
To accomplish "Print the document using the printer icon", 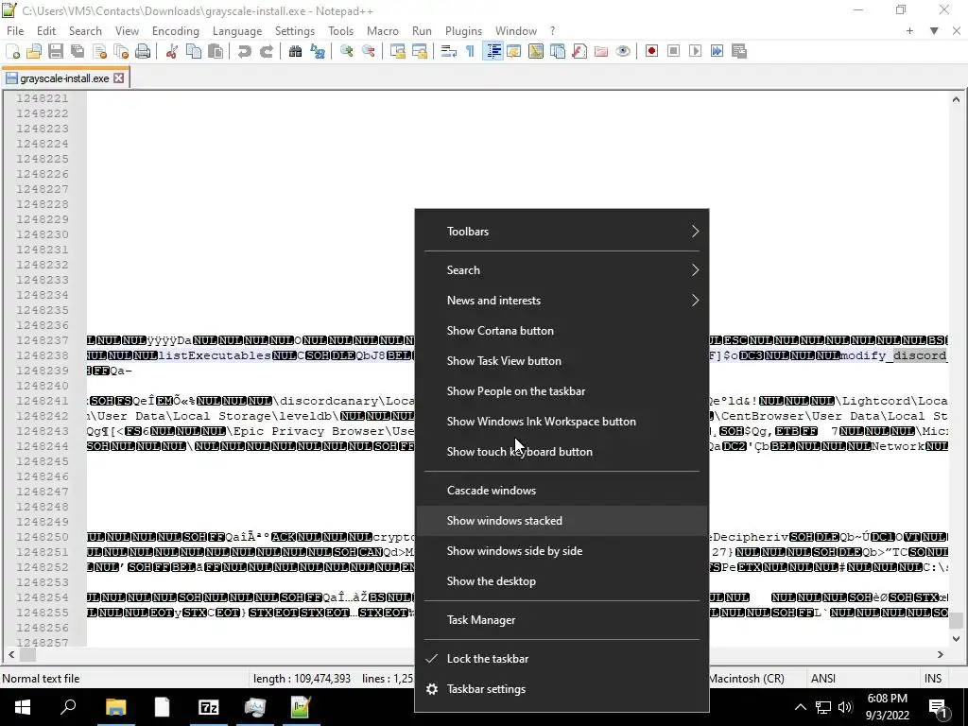I will tap(143, 51).
